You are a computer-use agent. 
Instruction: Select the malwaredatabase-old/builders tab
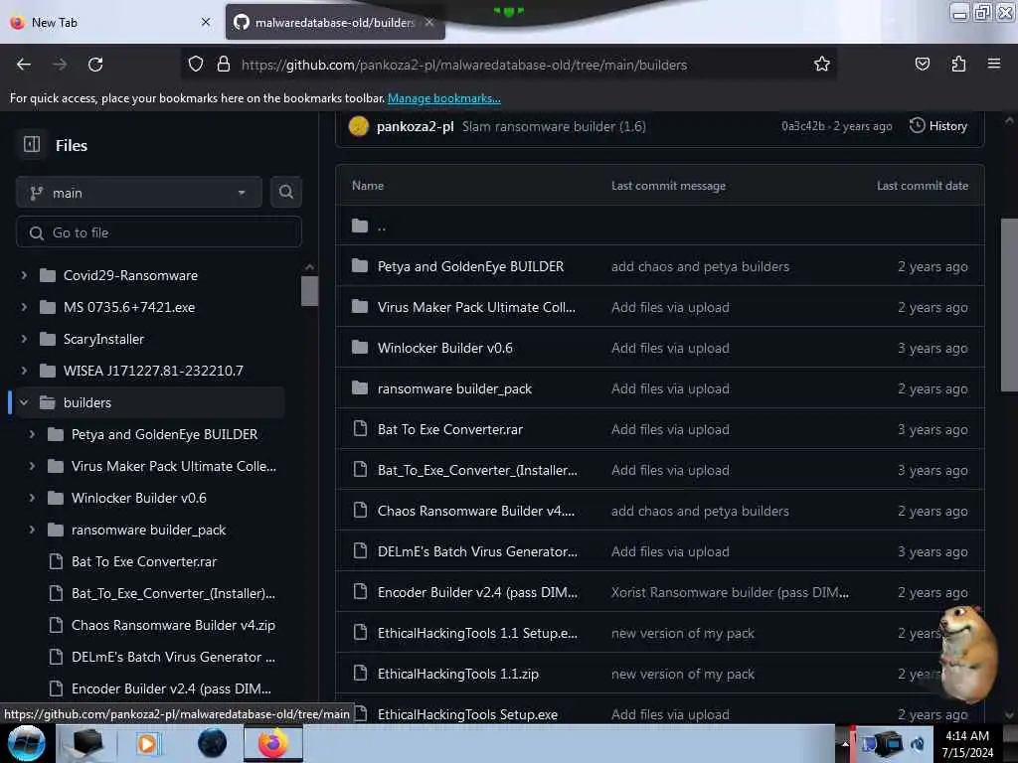tap(335, 22)
